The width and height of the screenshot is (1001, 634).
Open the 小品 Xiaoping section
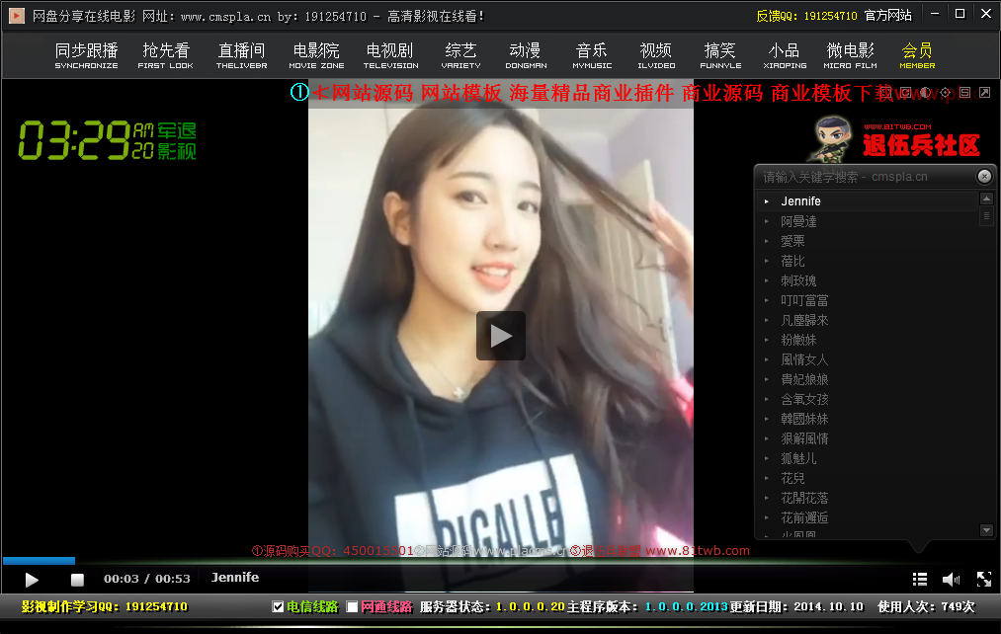[x=785, y=55]
